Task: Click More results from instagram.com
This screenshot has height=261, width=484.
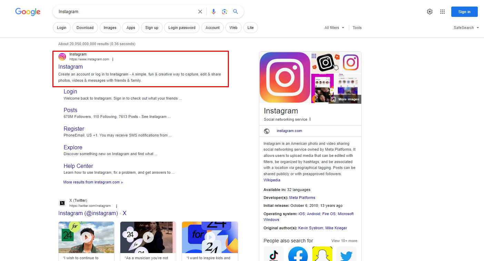Action: (x=93, y=182)
